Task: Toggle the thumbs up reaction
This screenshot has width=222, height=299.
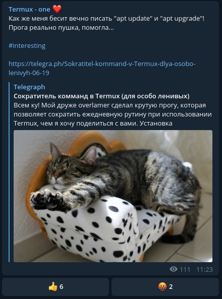Action: pos(55,286)
